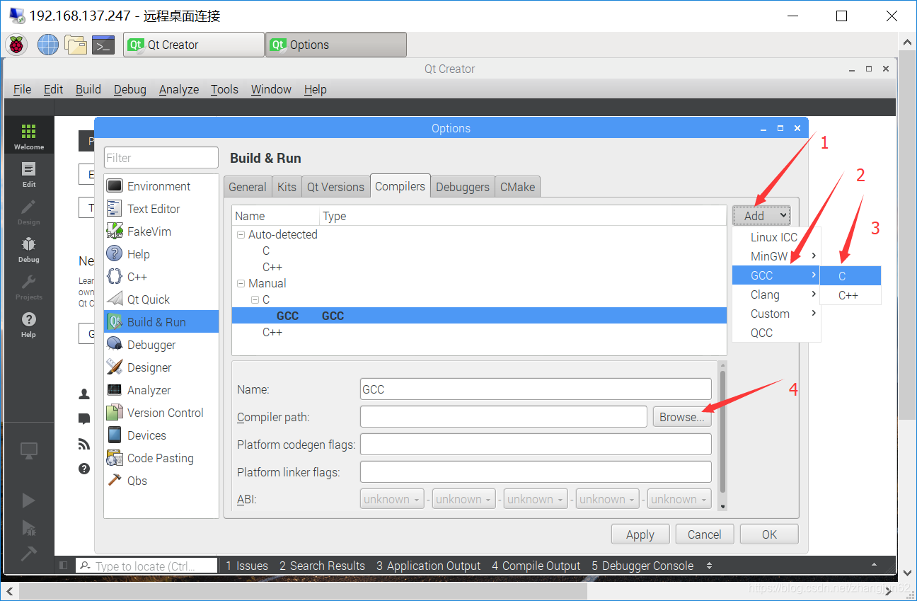Click the Compiler path input field

504,417
